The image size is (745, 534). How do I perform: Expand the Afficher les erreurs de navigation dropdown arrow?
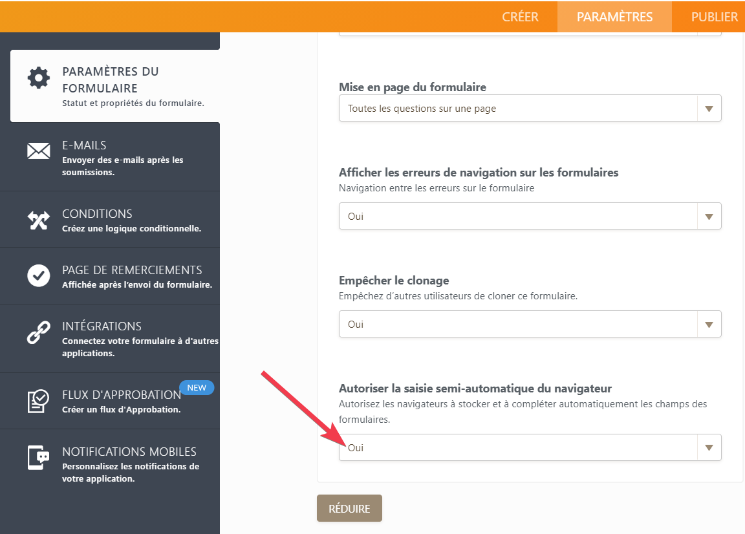coord(709,217)
